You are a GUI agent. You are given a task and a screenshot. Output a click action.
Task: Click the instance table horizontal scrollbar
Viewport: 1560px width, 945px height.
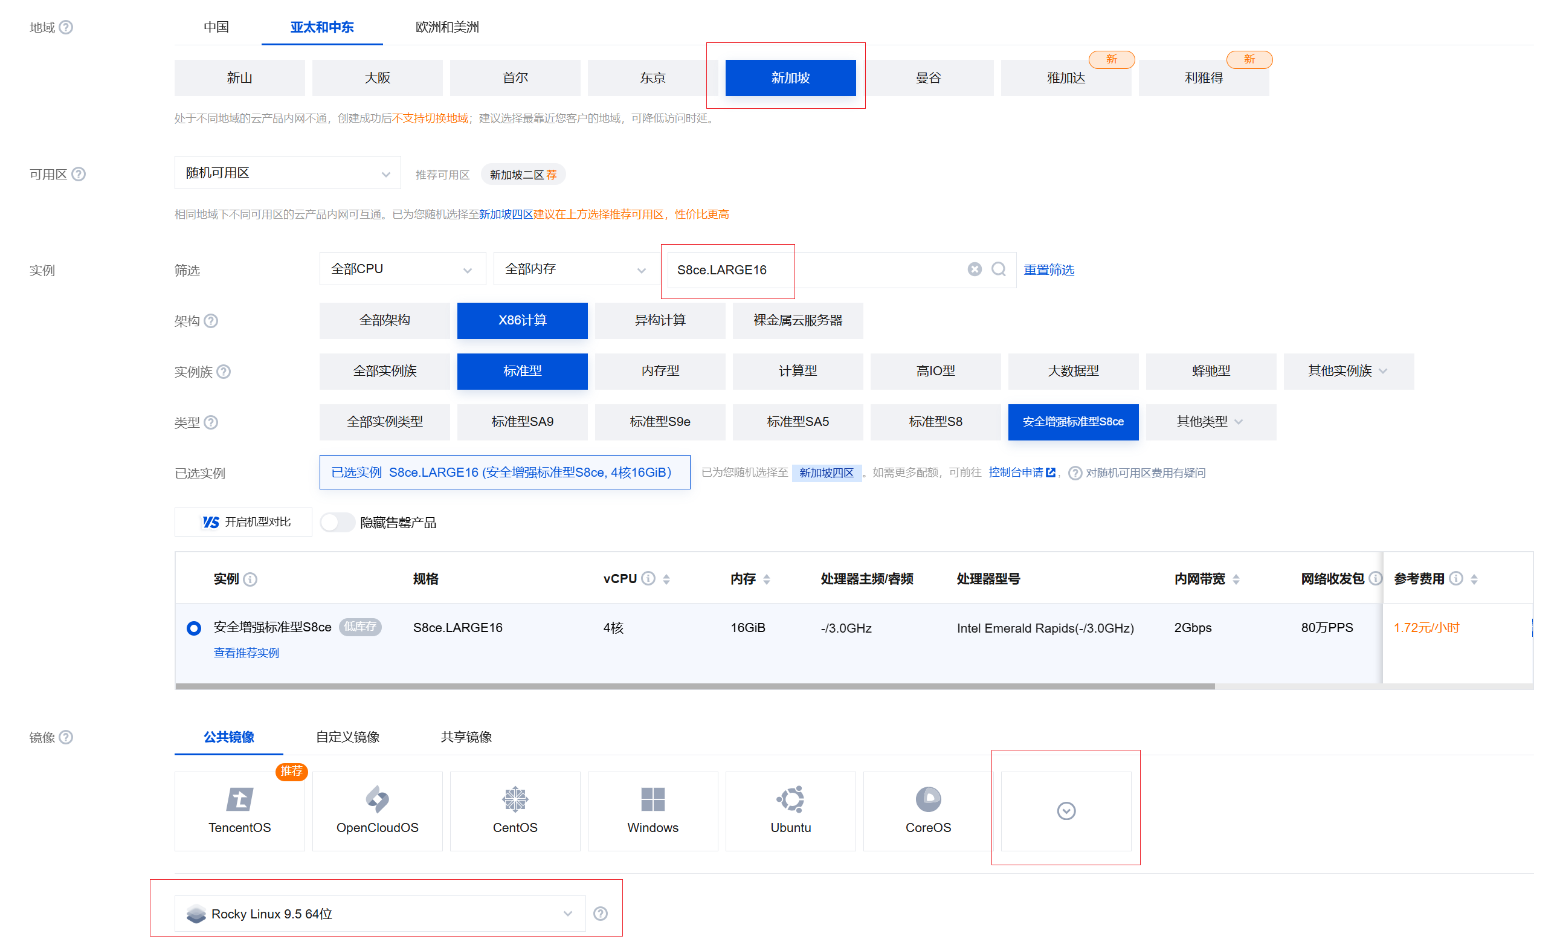click(695, 687)
